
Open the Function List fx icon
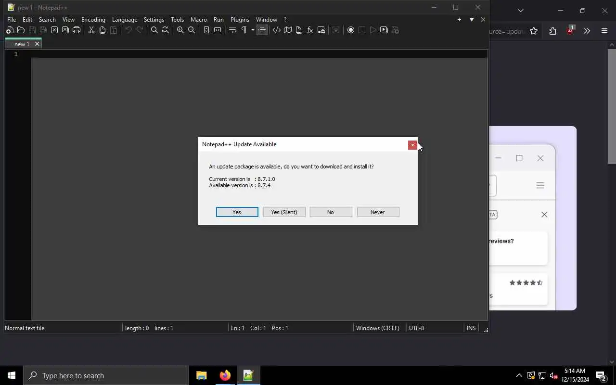(310, 30)
